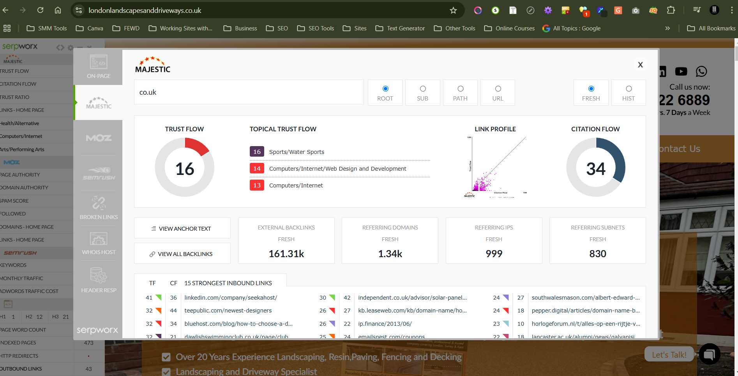
Task: Open the Semrush tab
Action: pos(99,173)
